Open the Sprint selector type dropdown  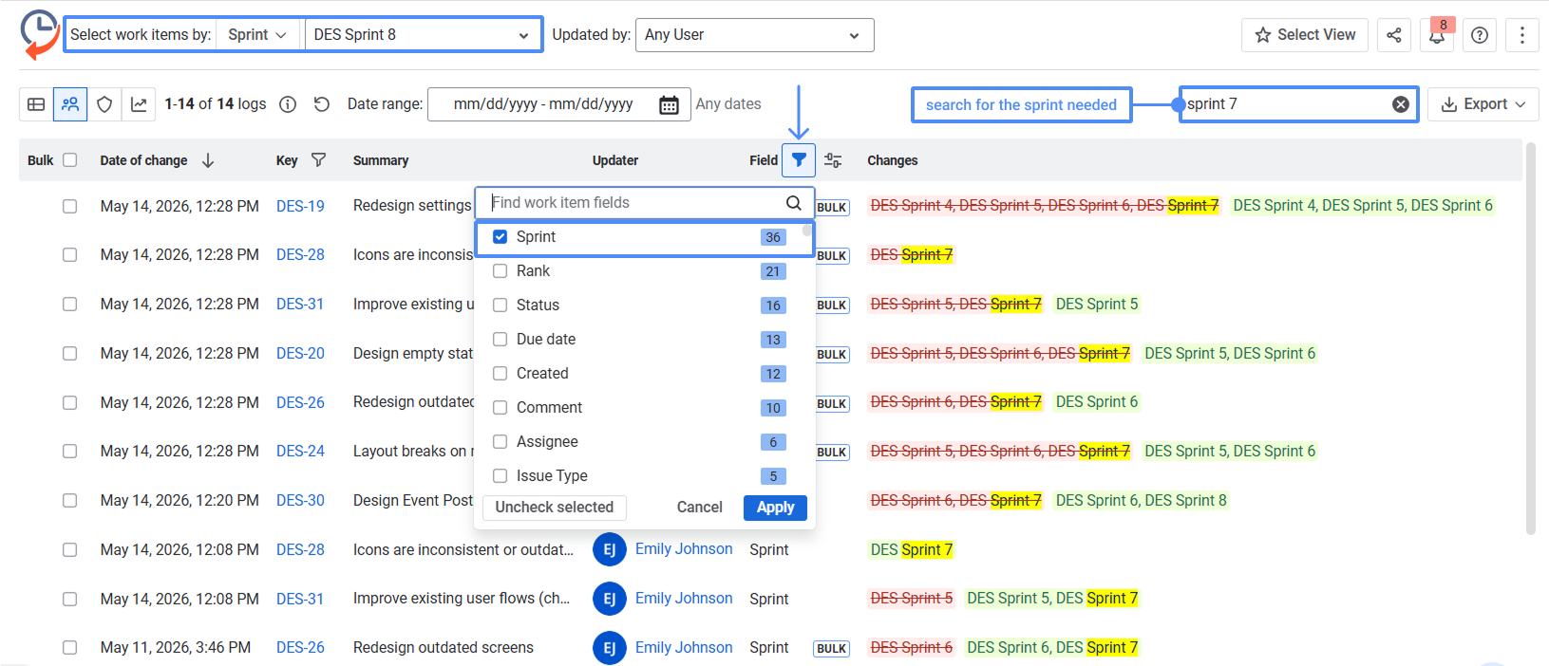click(x=258, y=35)
